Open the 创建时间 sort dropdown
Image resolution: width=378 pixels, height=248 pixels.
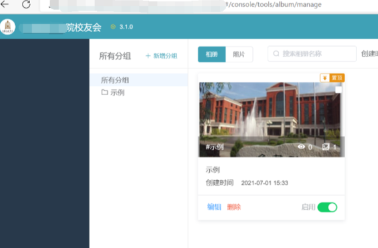click(369, 54)
